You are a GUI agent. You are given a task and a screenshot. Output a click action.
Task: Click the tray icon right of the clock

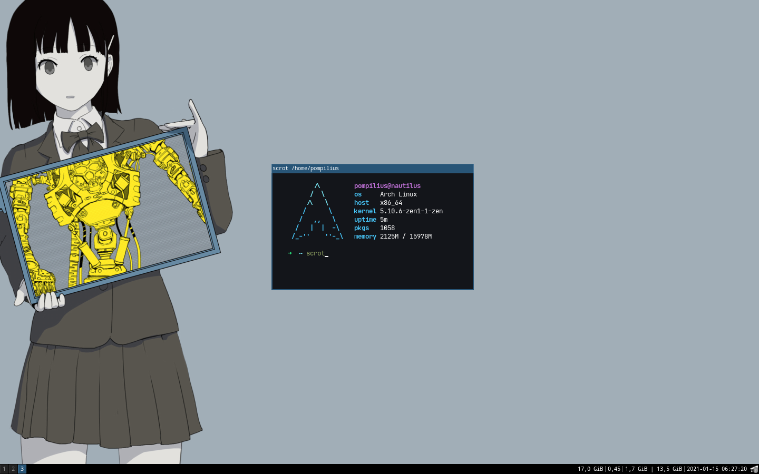point(754,469)
